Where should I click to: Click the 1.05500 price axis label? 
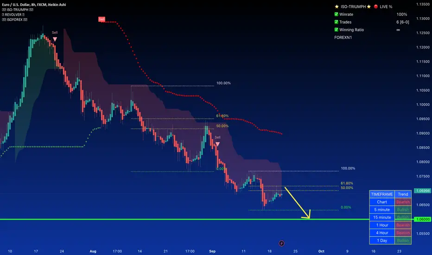(423, 234)
